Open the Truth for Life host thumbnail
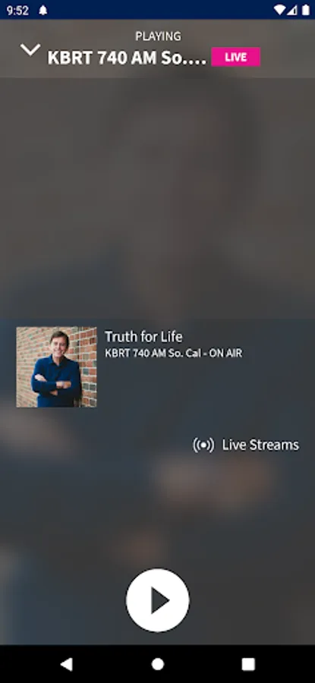Viewport: 315px width, 683px height. tap(57, 367)
